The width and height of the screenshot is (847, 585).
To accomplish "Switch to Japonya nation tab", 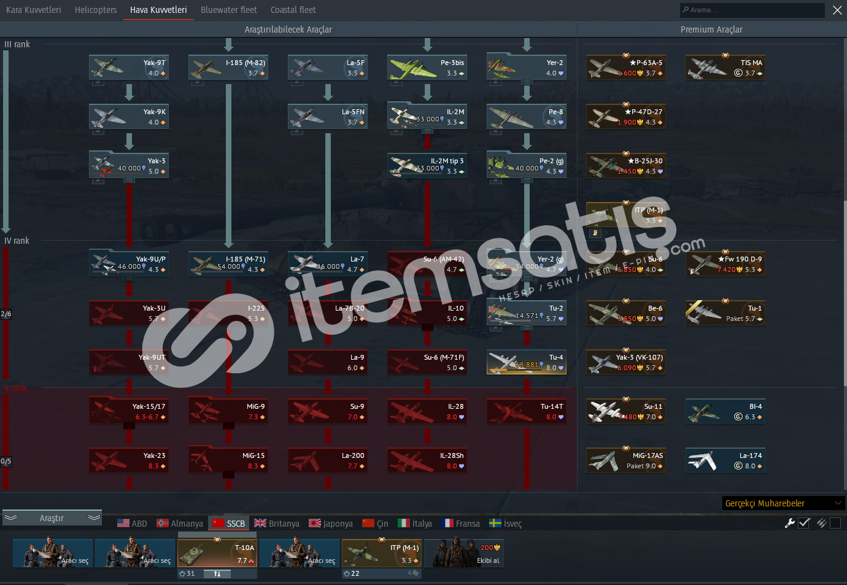I will (331, 524).
